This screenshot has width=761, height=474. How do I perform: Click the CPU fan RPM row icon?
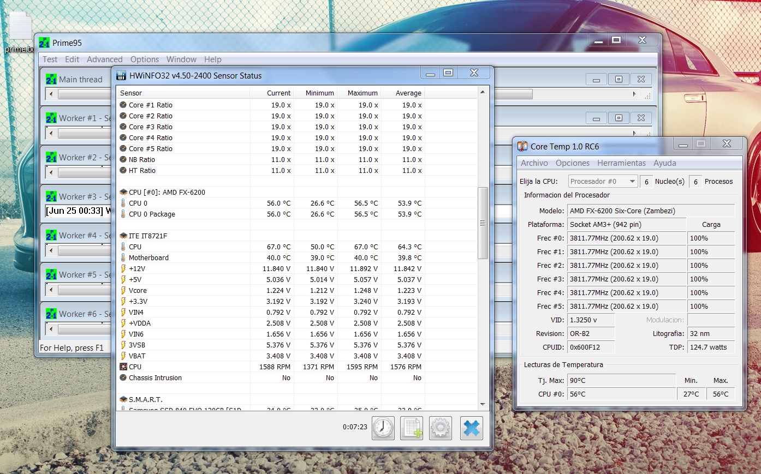123,367
